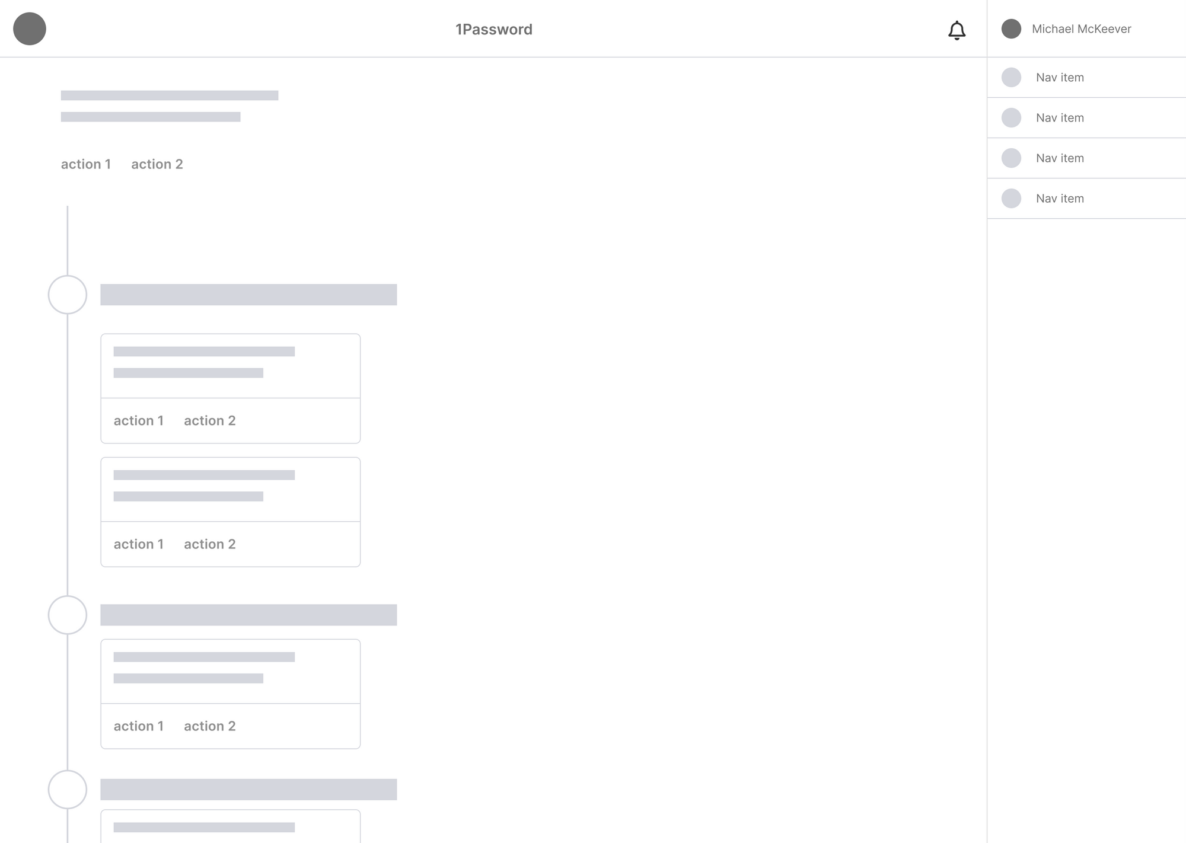Open the Michael McKeever account name

1081,28
